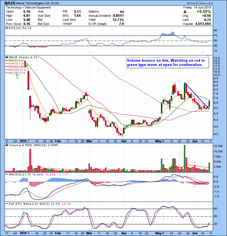Click the Last price 6.72 in header
227x236 pixels.
pyautogui.click(x=207, y=20)
